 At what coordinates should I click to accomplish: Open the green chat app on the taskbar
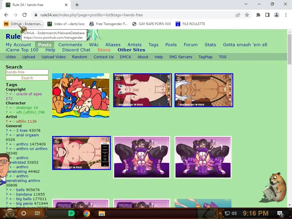[x=71, y=213]
